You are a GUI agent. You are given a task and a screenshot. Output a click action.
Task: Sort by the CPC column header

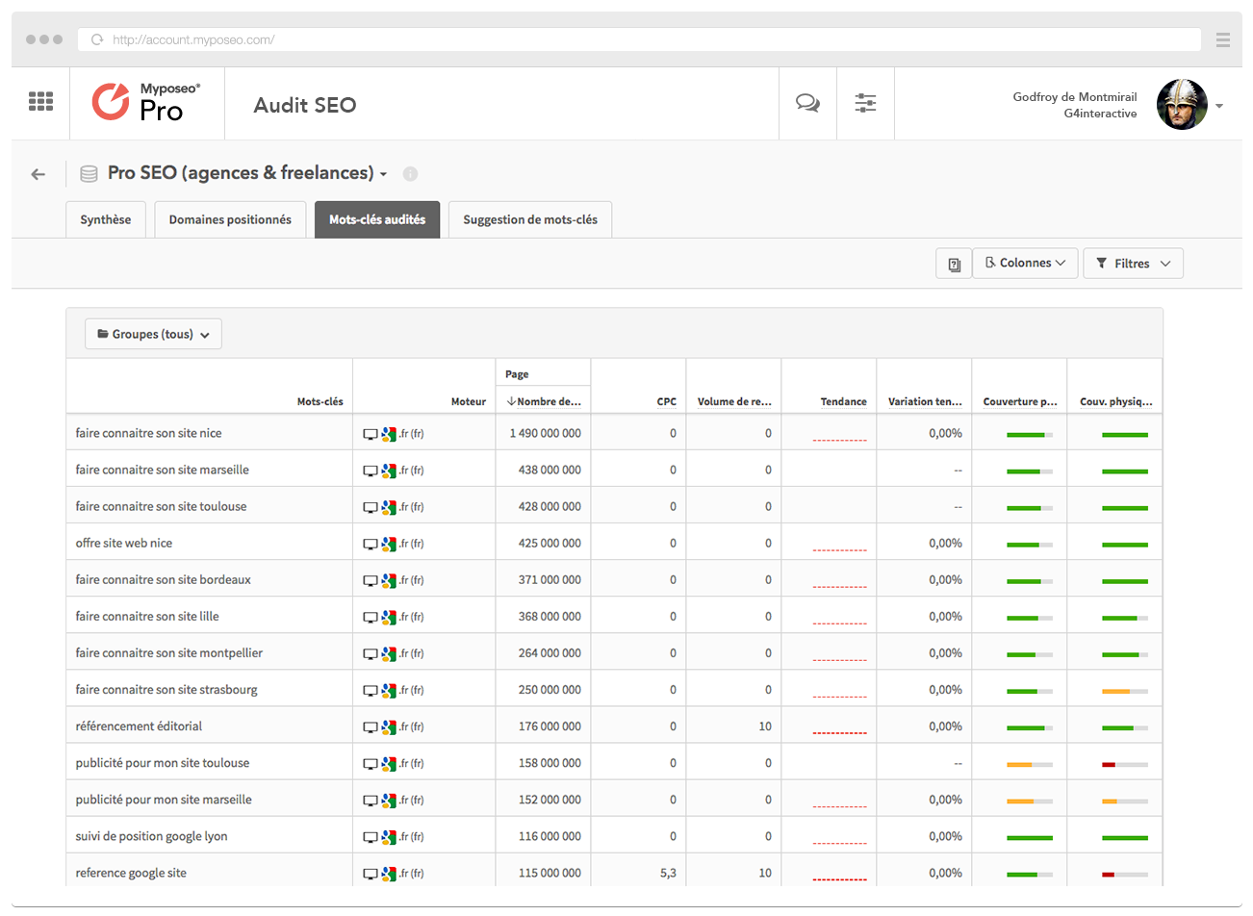tap(667, 401)
